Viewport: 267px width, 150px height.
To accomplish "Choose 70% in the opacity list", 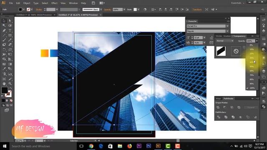I will click(x=252, y=75).
